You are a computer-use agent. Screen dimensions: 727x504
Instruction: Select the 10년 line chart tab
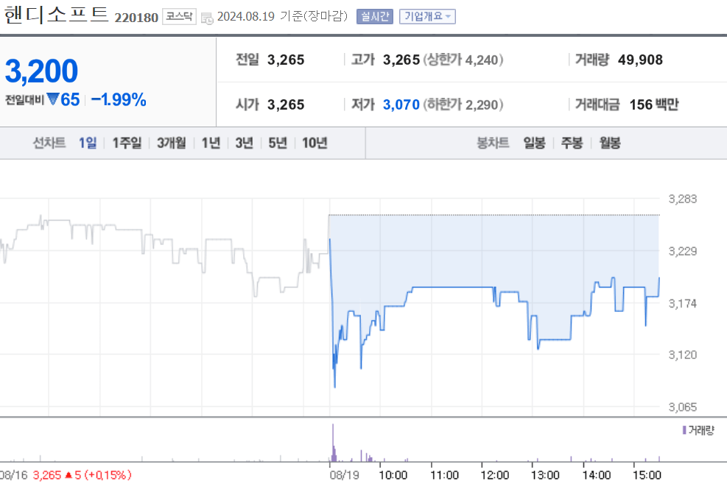(315, 143)
